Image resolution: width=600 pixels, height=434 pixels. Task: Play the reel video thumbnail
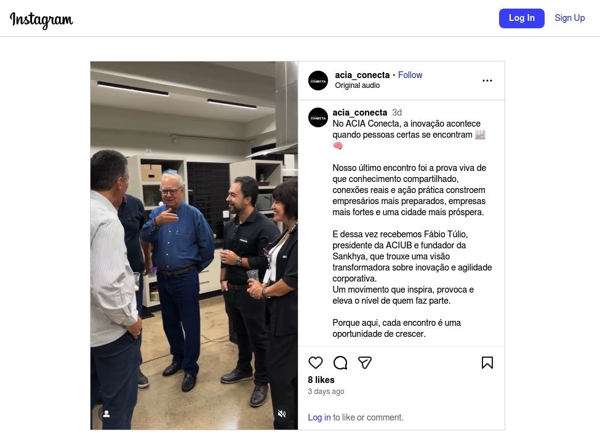[194, 245]
